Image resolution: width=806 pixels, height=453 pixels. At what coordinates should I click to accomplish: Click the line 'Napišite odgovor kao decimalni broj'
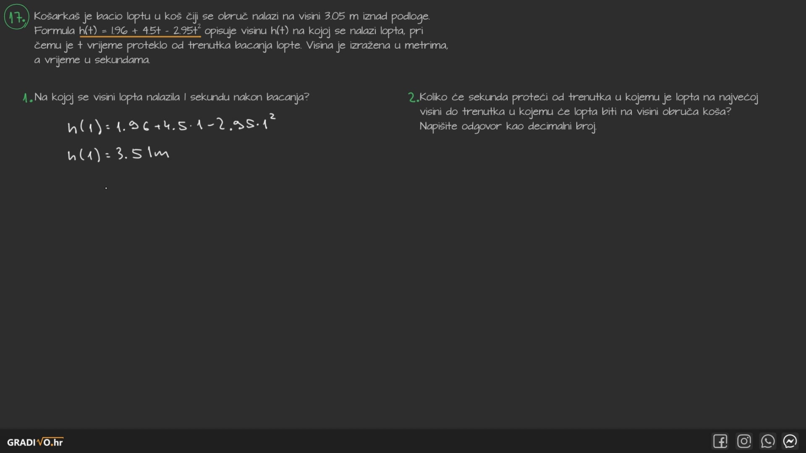pos(508,126)
